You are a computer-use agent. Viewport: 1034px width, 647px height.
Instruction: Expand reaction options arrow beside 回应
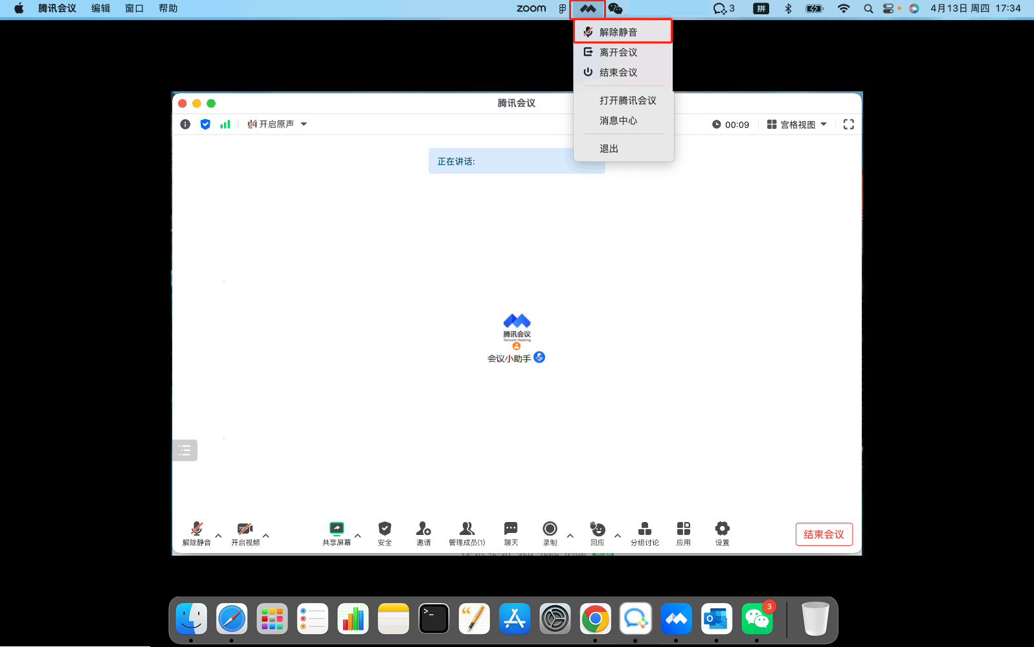pos(618,536)
